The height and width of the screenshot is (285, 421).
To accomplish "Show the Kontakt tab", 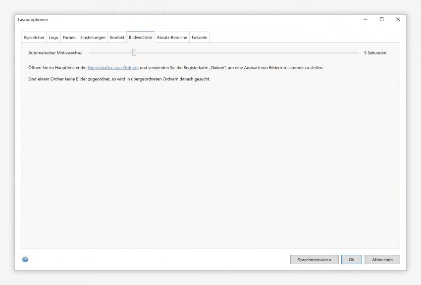I will (117, 38).
